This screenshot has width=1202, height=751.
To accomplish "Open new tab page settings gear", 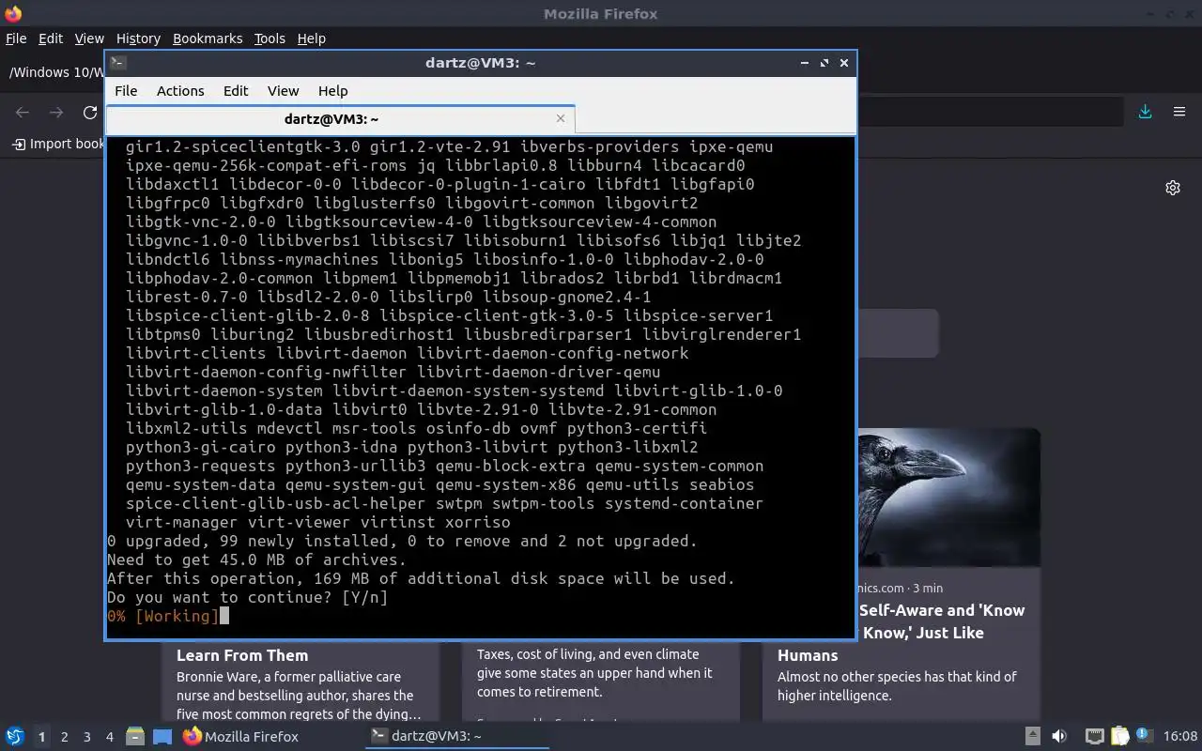I will tap(1173, 188).
